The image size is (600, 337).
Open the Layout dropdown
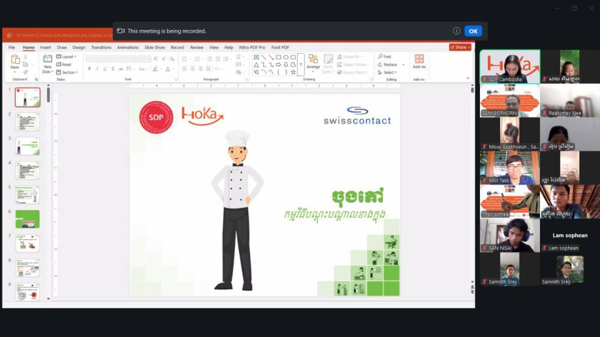(66, 56)
